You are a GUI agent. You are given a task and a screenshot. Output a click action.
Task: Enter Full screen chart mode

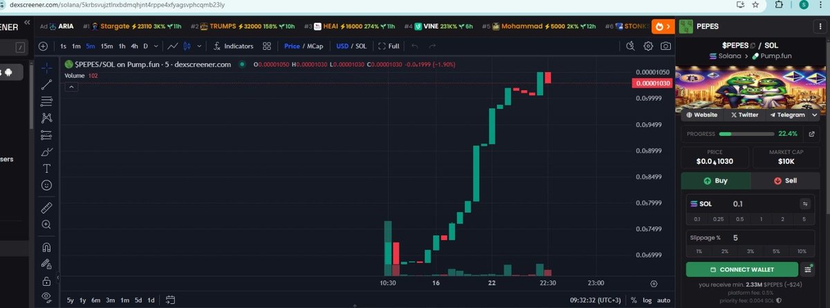click(389, 46)
